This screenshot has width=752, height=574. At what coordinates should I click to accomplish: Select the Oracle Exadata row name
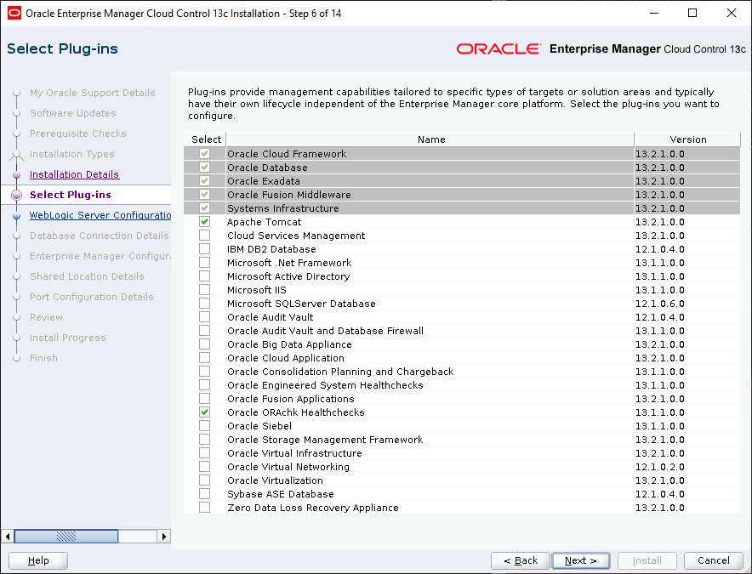[x=264, y=181]
